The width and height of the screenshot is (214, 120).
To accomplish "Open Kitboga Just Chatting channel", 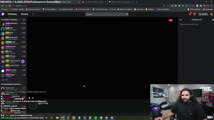I will 13,57.
